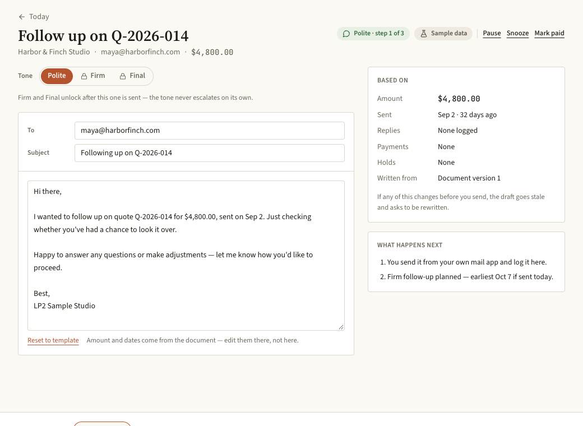The width and height of the screenshot is (583, 426).
Task: Click step 'Firm follow-up planned — earliest Oct 7'
Action: [470, 276]
